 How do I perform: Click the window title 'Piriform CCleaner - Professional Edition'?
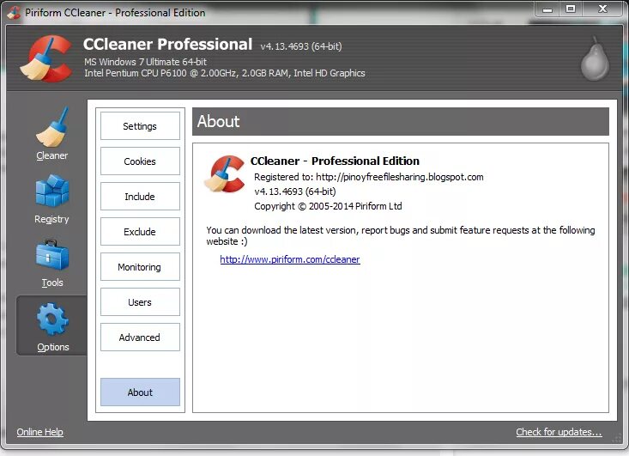(115, 13)
